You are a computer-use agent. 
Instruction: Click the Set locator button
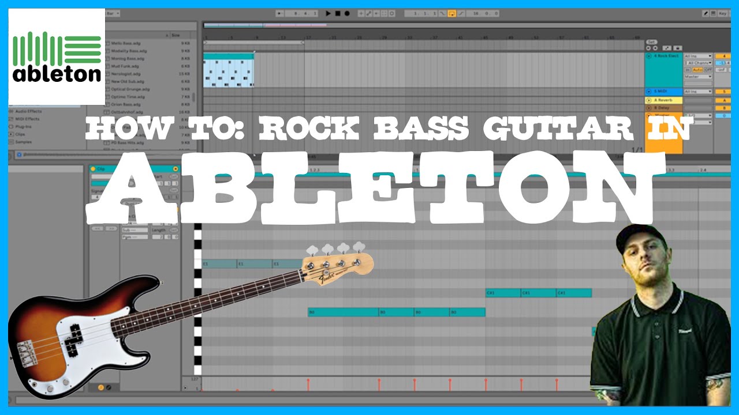[x=652, y=42]
